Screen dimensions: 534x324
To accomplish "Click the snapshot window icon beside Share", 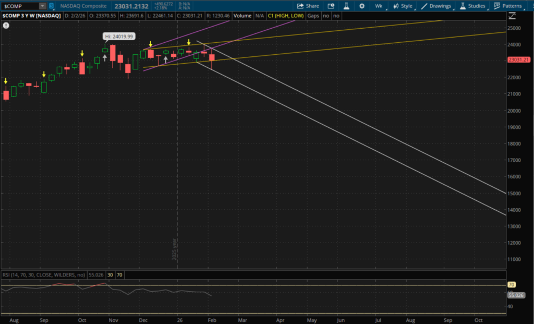I will (331, 6).
